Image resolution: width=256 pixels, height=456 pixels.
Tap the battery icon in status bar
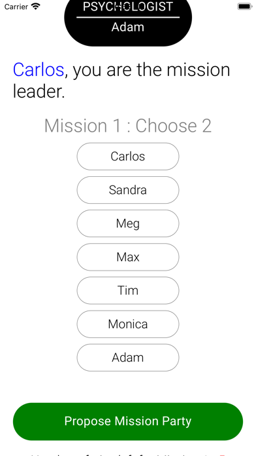point(245,7)
